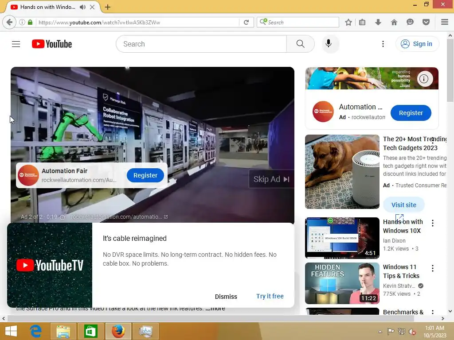This screenshot has width=454, height=340.
Task: Click the Firefox search box
Action: coord(297,22)
